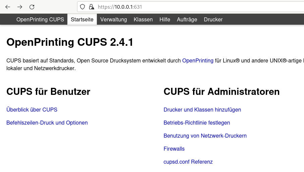Open the OpenPrinting CUPS nav item
Viewport: 304px width, 172px height.
40,19
